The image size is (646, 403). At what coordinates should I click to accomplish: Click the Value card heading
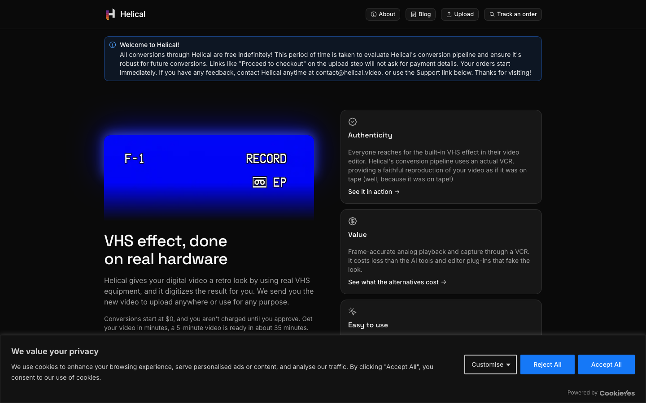[x=358, y=235]
